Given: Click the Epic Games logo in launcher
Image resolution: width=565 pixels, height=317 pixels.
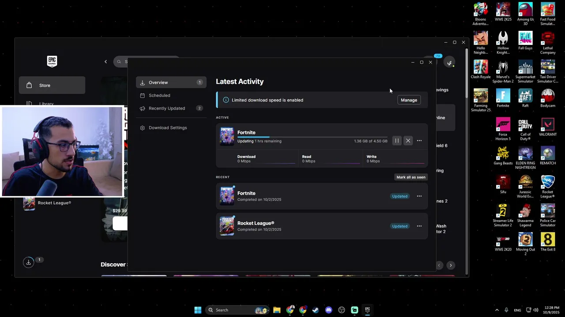Looking at the screenshot, I should pyautogui.click(x=52, y=61).
